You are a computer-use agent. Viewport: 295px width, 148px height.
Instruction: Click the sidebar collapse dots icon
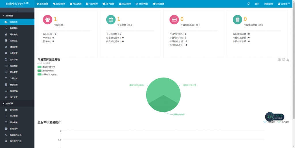click(17, 10)
